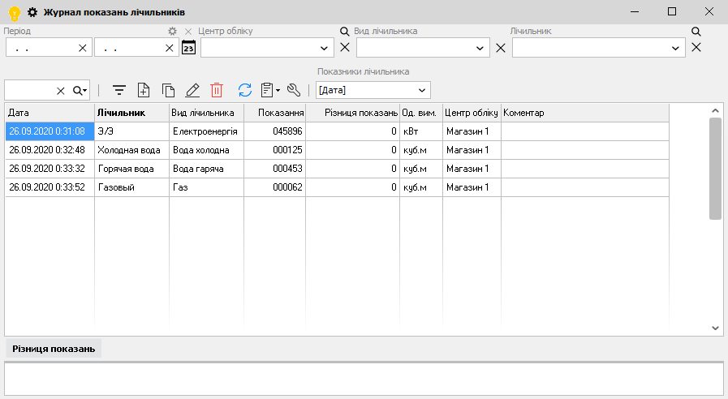
Task: Clear the Центр обліку filter
Action: point(345,48)
